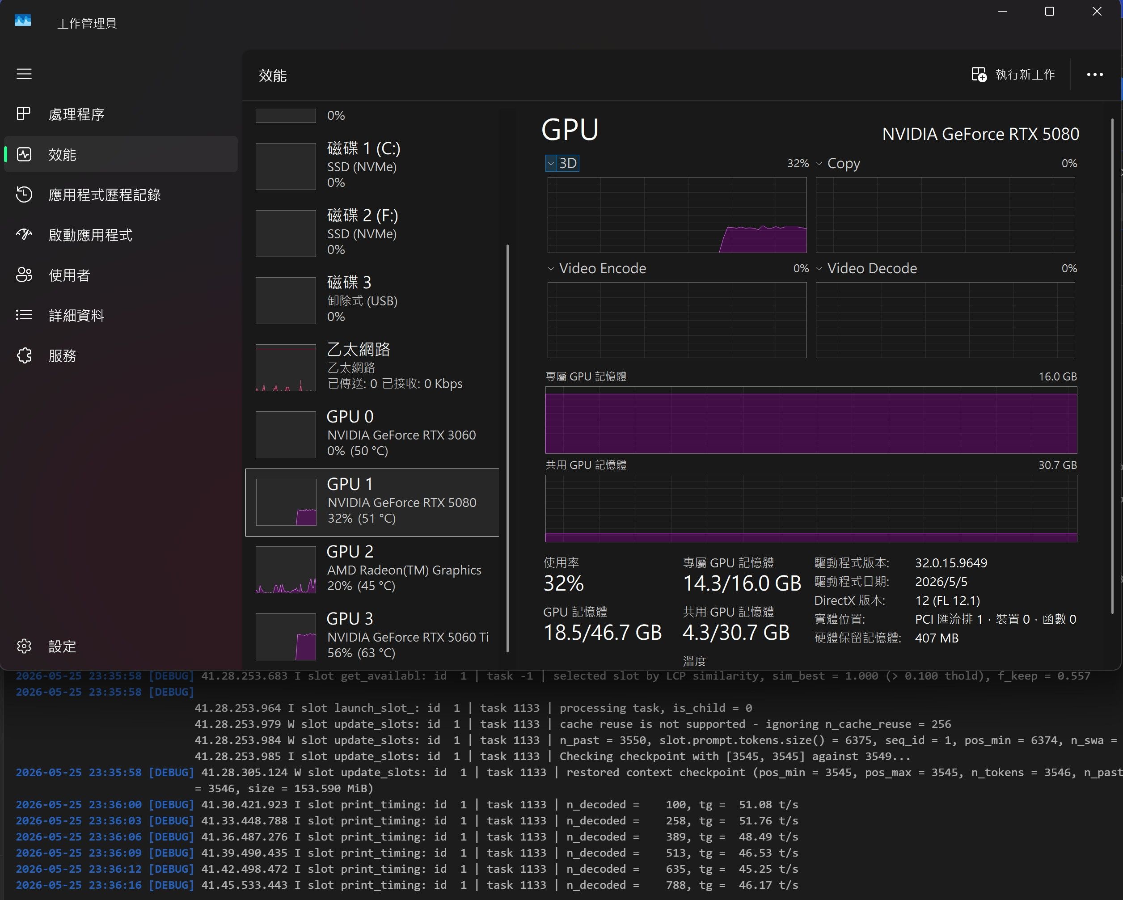Click the 磁碟 3 graph thumbnail
1123x900 pixels.
[x=285, y=300]
